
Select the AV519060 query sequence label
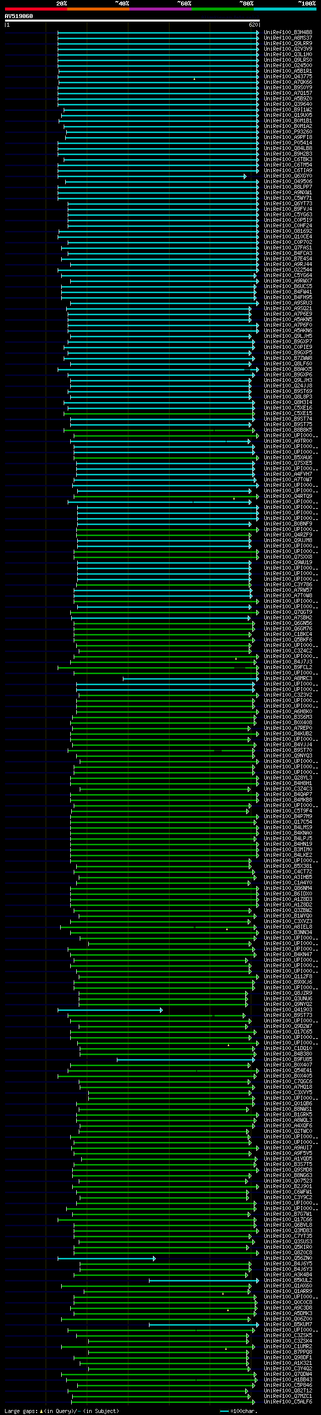[19, 17]
